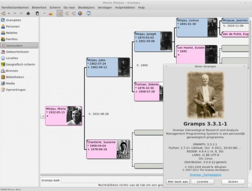Screen dimensions: 252x191
Task: Click the empty ancestor box below Chanterie, Suzanne
Action: pyautogui.click(x=149, y=166)
